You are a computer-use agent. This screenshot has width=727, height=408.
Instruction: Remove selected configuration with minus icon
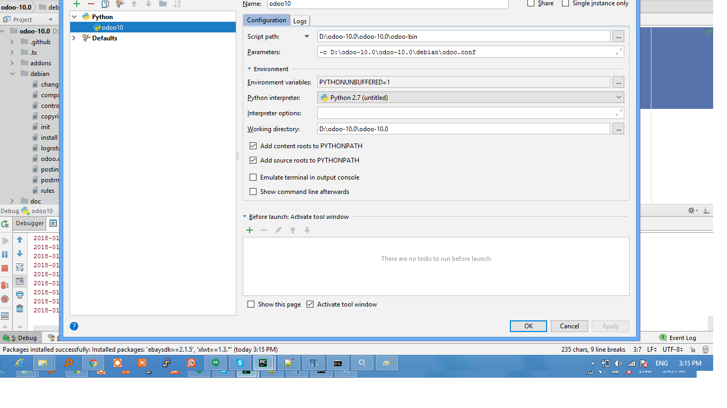tap(91, 4)
